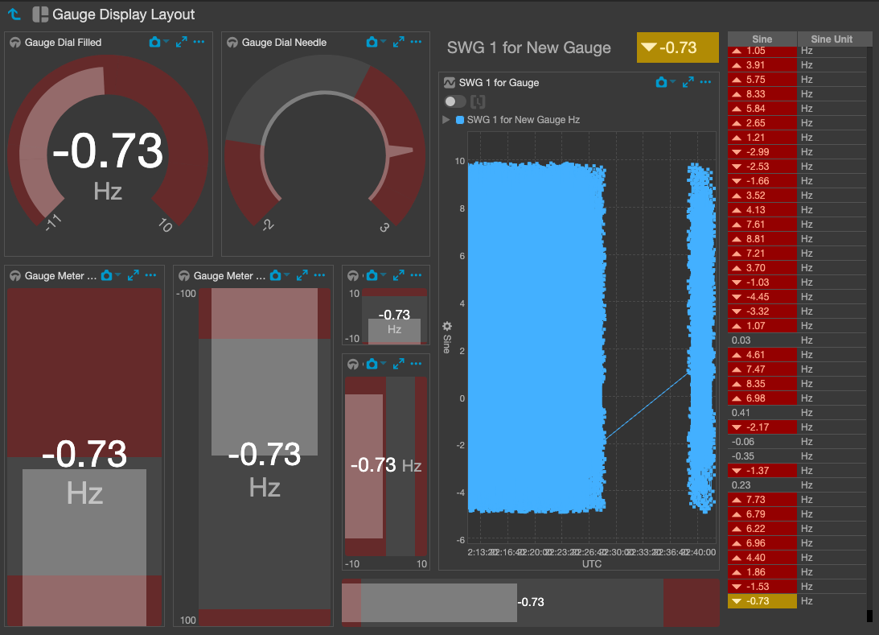Sort table by the Sine Unit column header
The height and width of the screenshot is (635, 879).
click(832, 39)
